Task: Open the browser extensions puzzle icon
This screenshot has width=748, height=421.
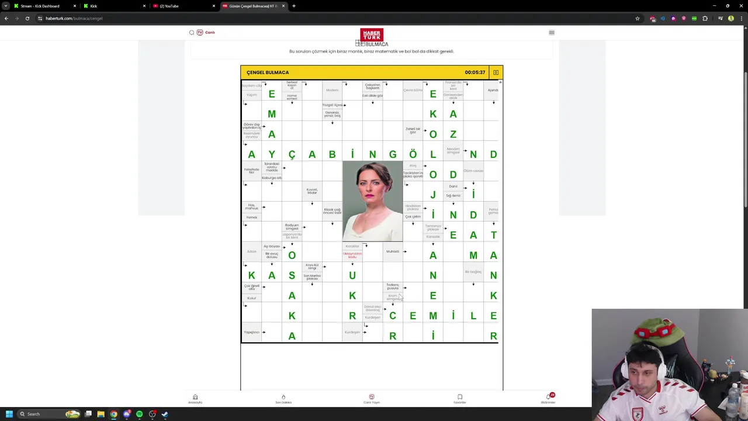Action: (x=705, y=18)
